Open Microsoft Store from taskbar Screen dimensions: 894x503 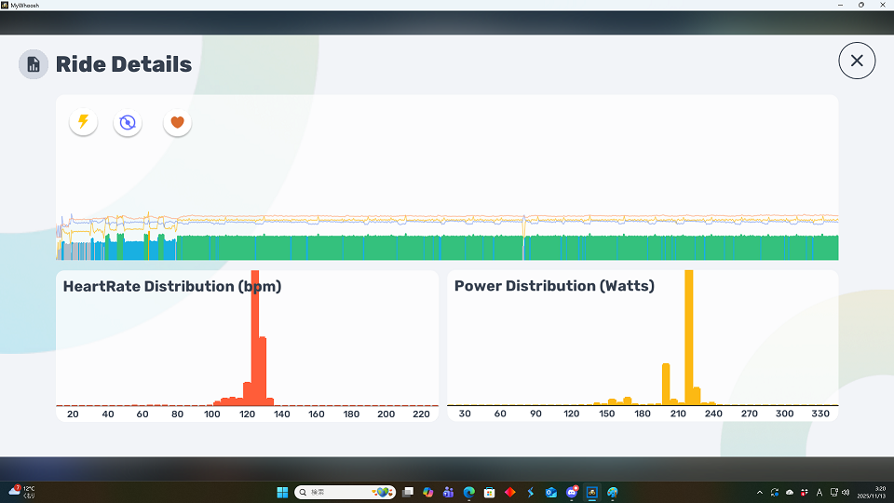tap(490, 492)
